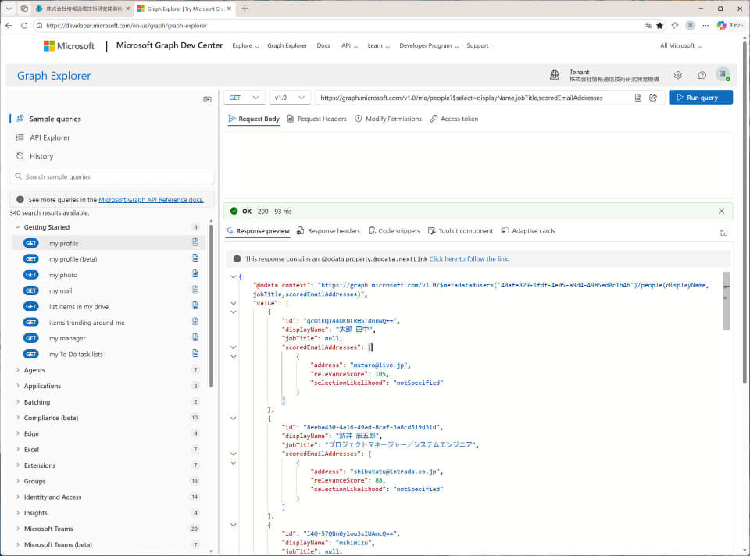
Task: Follow the odata nextLink 'Click here' link
Action: [x=469, y=259]
